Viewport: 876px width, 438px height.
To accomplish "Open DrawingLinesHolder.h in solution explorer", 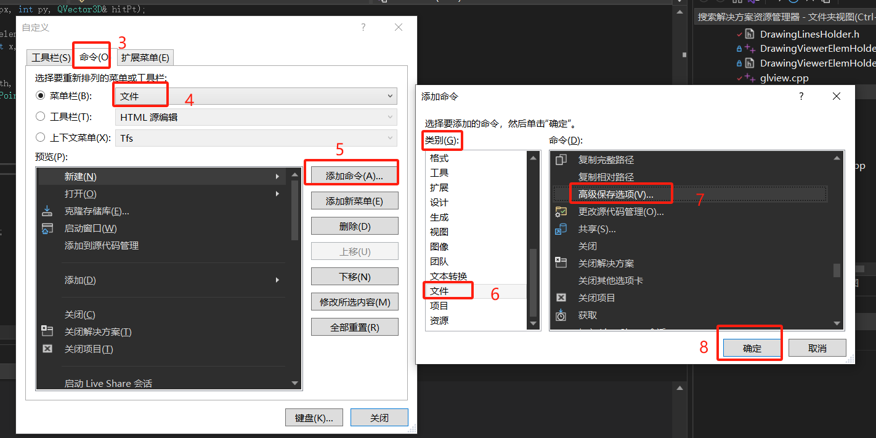I will coord(809,34).
